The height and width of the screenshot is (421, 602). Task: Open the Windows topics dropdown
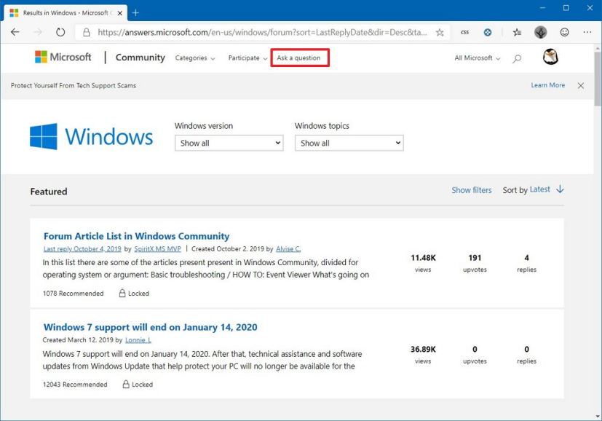point(348,143)
